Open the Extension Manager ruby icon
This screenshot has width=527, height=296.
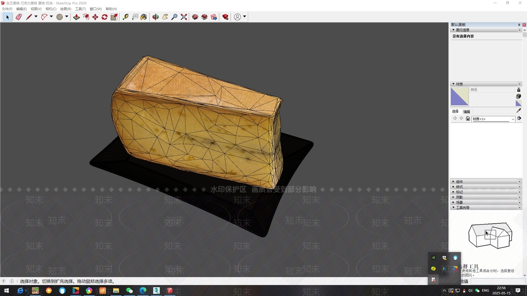pos(226,17)
